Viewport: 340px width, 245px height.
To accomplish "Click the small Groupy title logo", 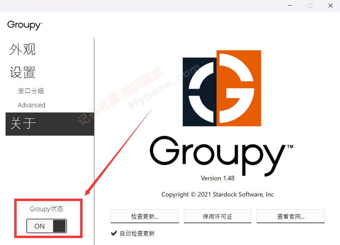I will pos(25,25).
